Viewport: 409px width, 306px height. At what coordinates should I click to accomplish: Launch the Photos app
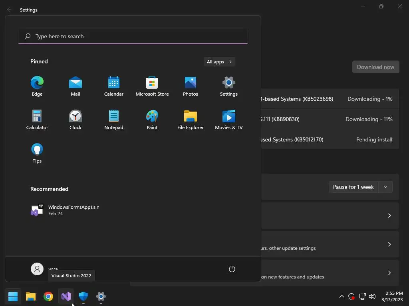(191, 86)
